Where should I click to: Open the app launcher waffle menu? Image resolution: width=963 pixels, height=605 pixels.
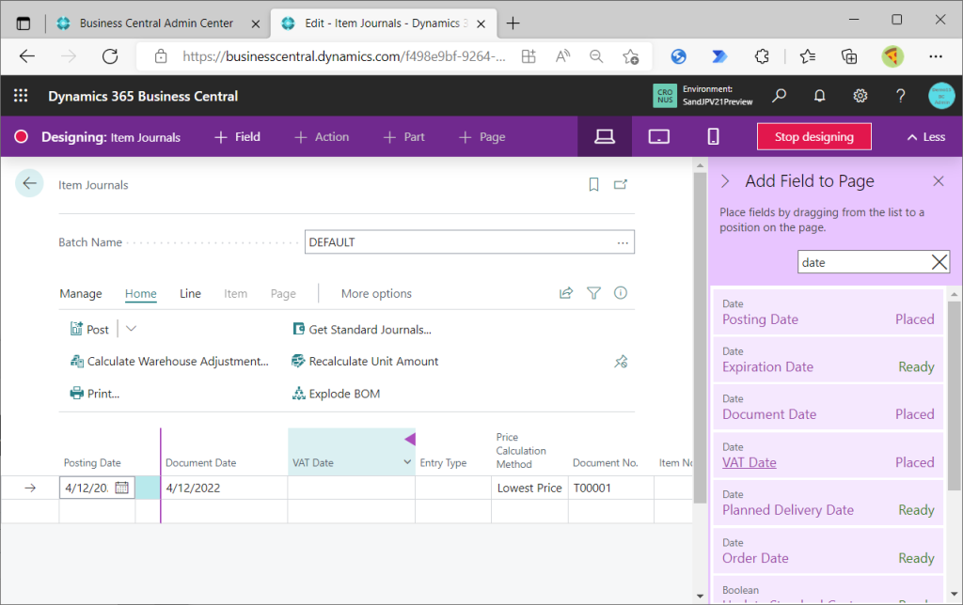[21, 96]
